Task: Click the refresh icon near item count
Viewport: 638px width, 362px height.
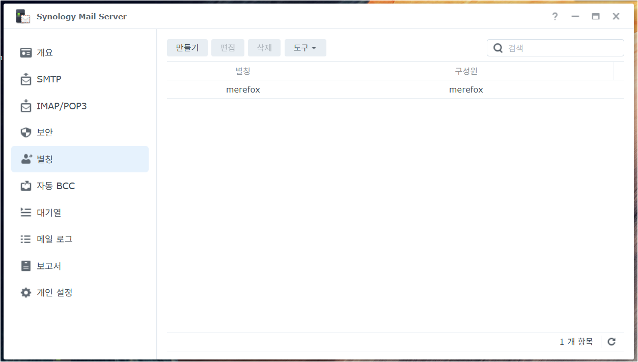Action: tap(611, 341)
